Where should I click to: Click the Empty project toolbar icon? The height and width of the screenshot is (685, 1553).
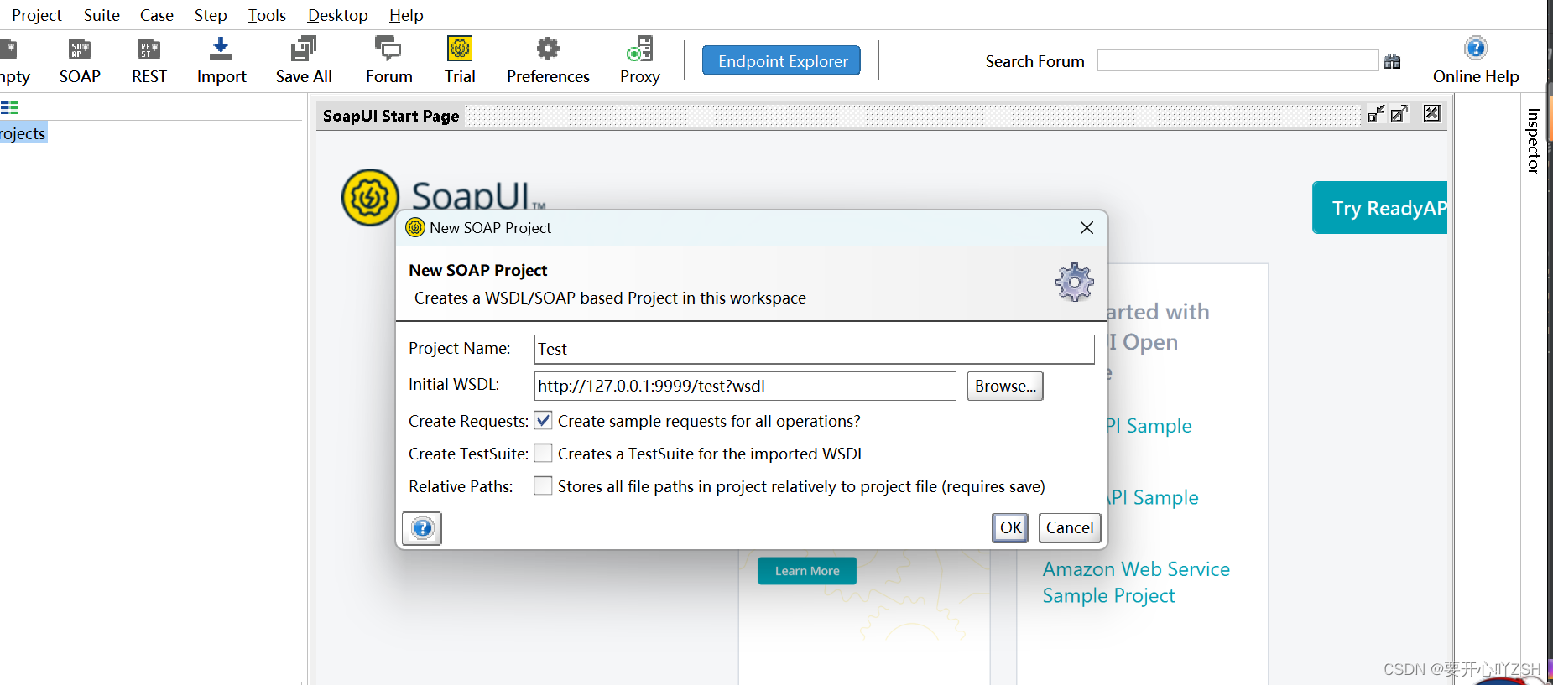click(x=8, y=49)
